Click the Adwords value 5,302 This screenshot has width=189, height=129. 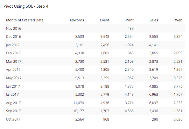79,94
